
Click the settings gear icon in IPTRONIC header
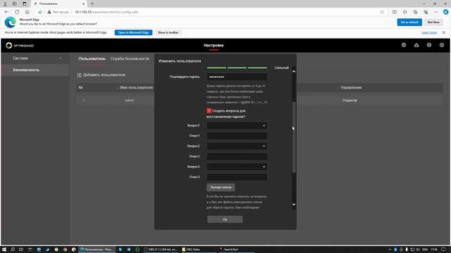coord(442,45)
